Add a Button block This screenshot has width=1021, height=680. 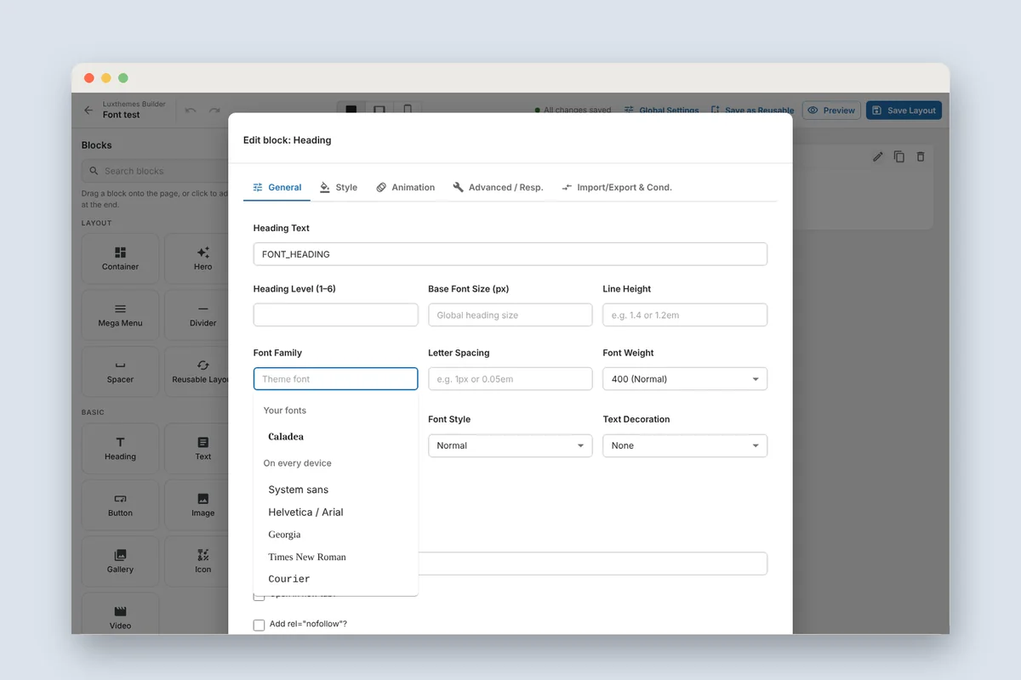pyautogui.click(x=120, y=505)
